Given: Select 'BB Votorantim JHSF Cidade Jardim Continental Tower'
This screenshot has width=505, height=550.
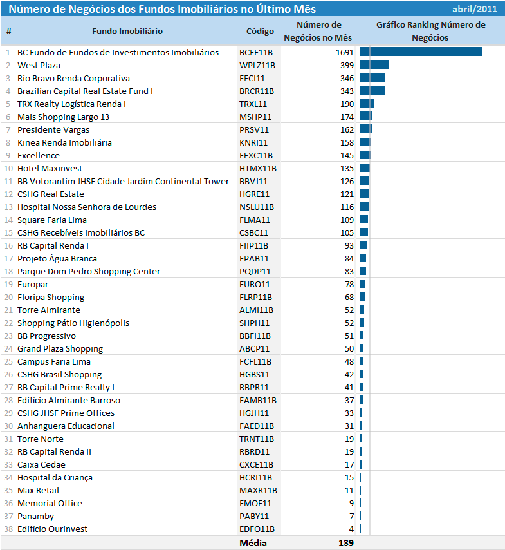Looking at the screenshot, I should tap(123, 182).
